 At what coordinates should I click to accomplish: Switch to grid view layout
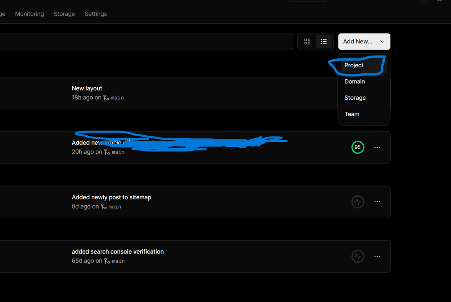pyautogui.click(x=307, y=42)
